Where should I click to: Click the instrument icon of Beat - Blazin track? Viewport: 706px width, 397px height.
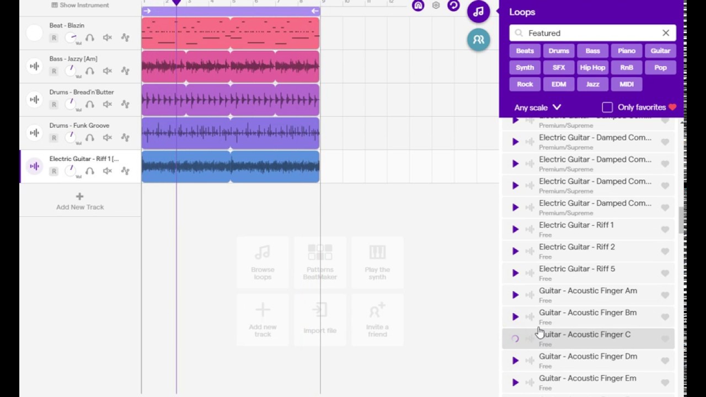tap(34, 33)
